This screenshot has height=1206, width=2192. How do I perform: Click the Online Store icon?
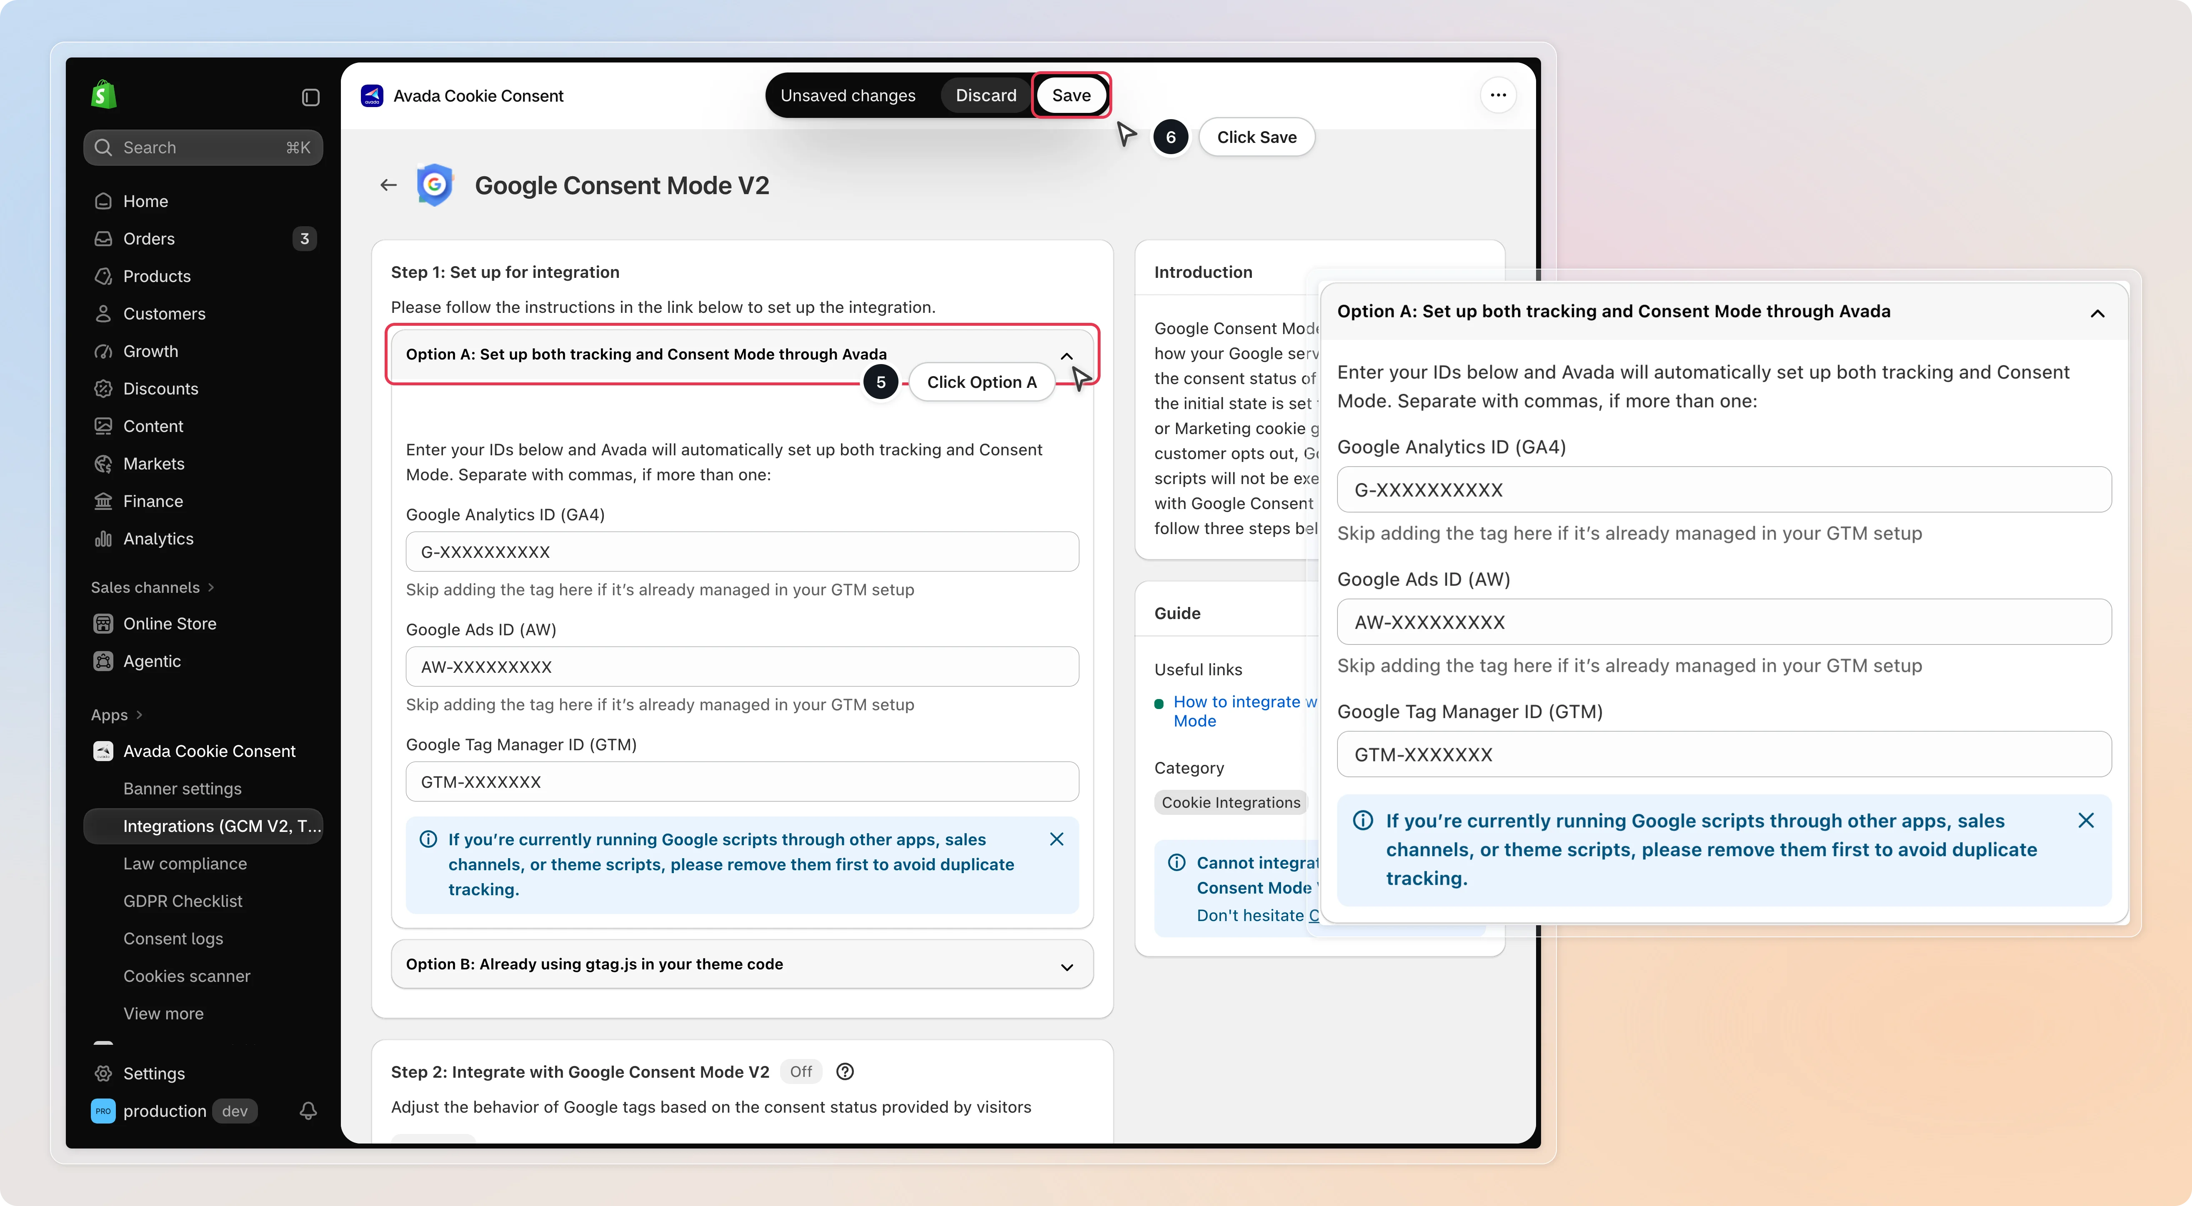103,623
